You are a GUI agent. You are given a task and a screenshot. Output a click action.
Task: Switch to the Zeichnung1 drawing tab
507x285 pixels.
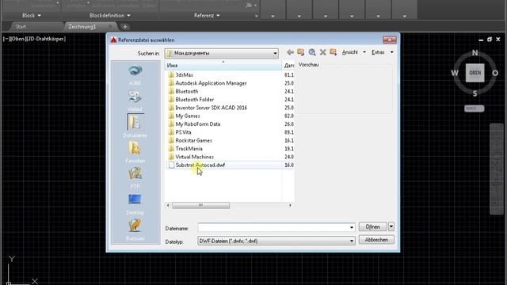point(82,27)
